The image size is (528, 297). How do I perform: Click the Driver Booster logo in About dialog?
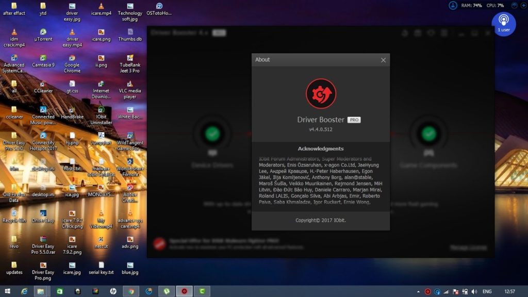(321, 94)
